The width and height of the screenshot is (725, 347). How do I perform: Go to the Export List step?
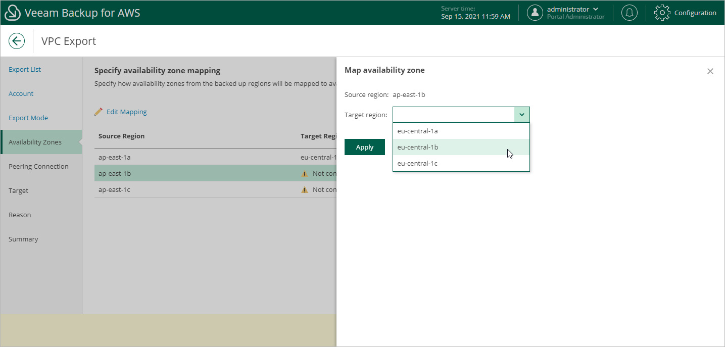pyautogui.click(x=25, y=70)
